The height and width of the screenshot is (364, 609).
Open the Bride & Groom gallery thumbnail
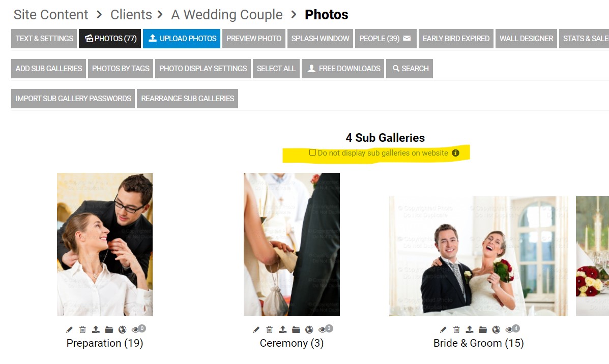click(x=478, y=256)
